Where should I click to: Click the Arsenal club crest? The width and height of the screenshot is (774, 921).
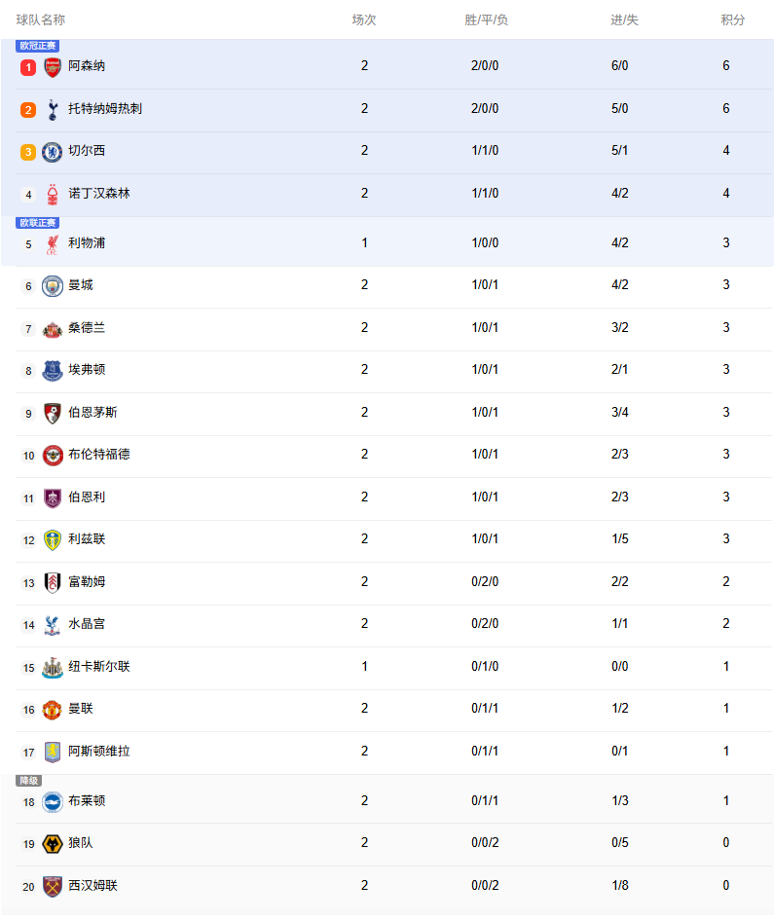(53, 67)
